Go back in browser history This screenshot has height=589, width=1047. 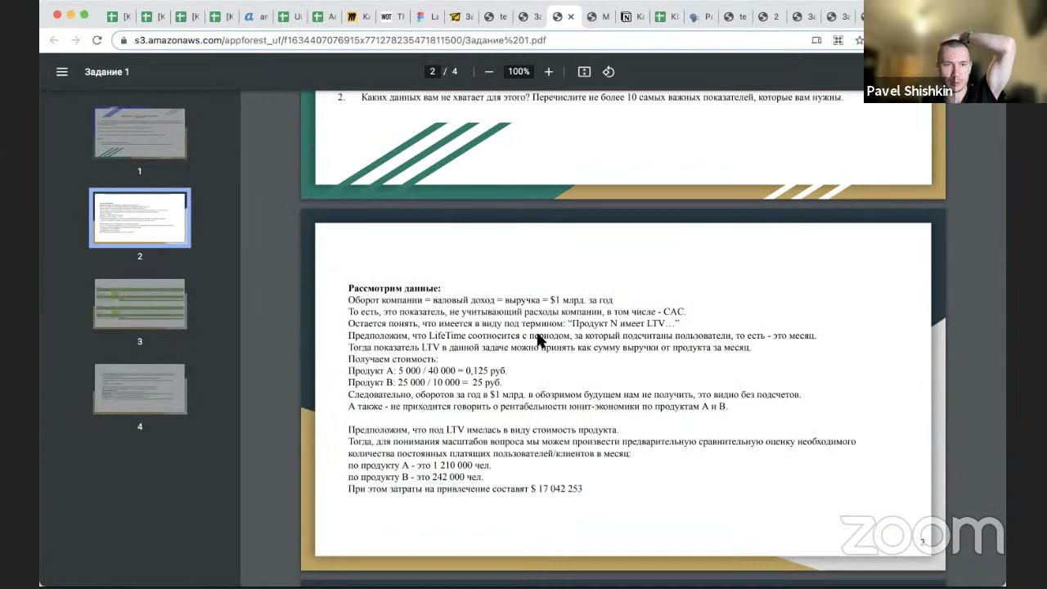pyautogui.click(x=54, y=40)
